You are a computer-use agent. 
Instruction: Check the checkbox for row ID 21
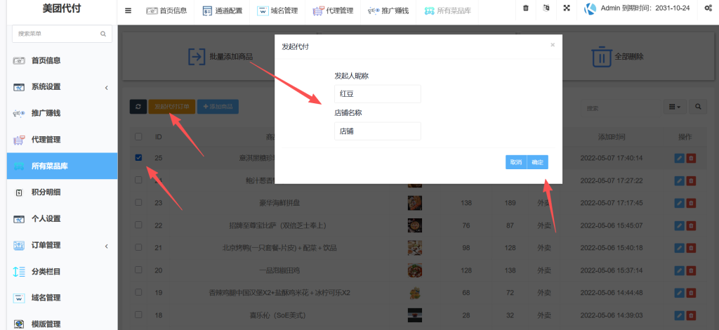pyautogui.click(x=138, y=247)
